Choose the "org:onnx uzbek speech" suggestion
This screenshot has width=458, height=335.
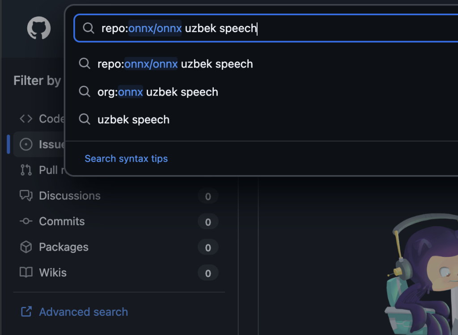click(x=158, y=92)
